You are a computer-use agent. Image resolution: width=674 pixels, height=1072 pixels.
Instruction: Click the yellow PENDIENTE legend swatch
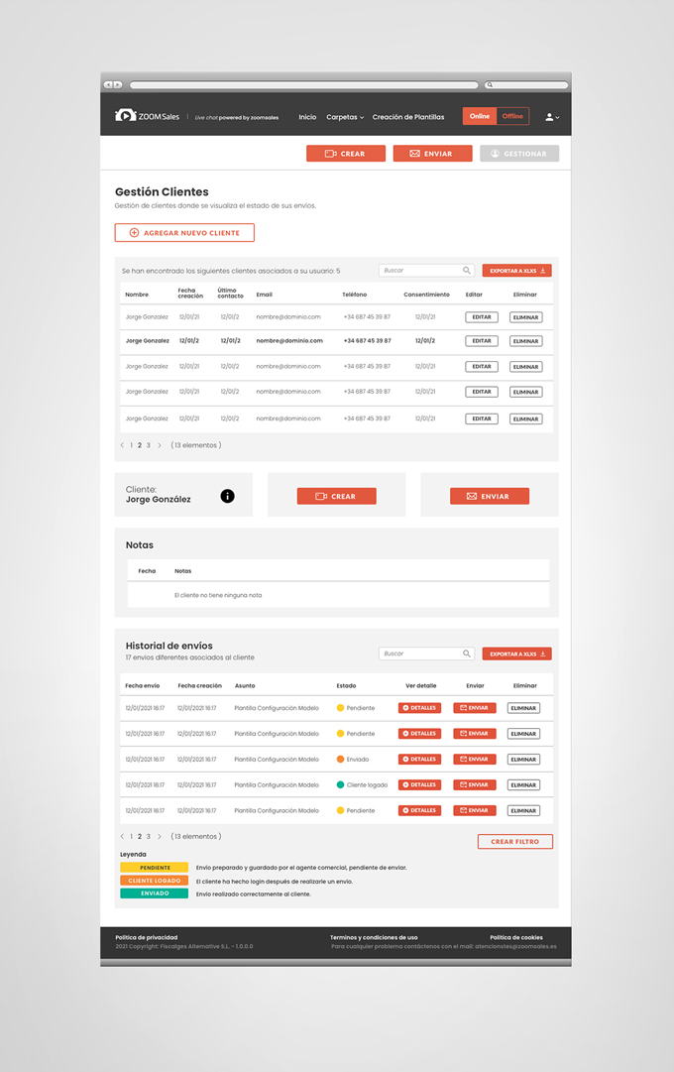point(154,868)
